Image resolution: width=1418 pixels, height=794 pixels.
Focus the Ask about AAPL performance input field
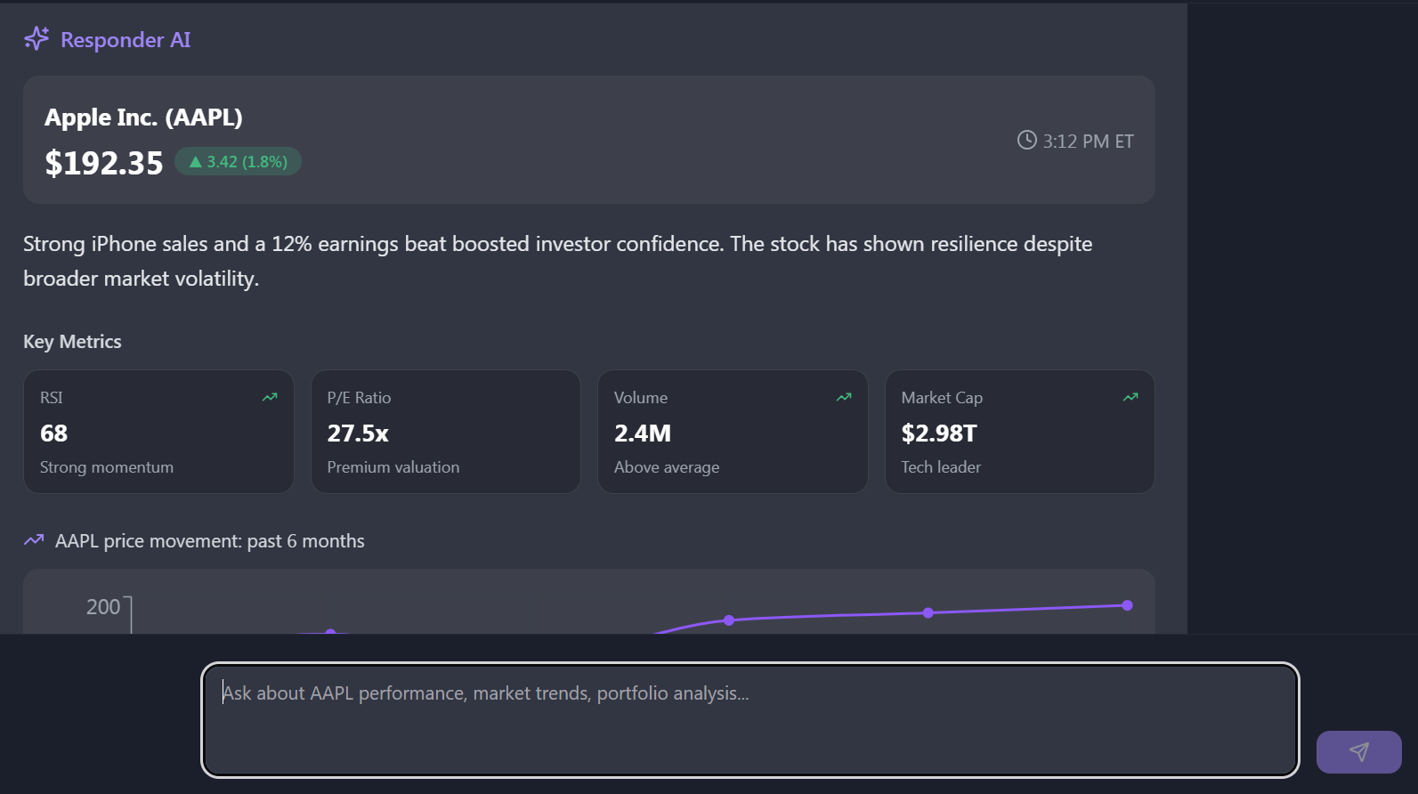point(750,720)
